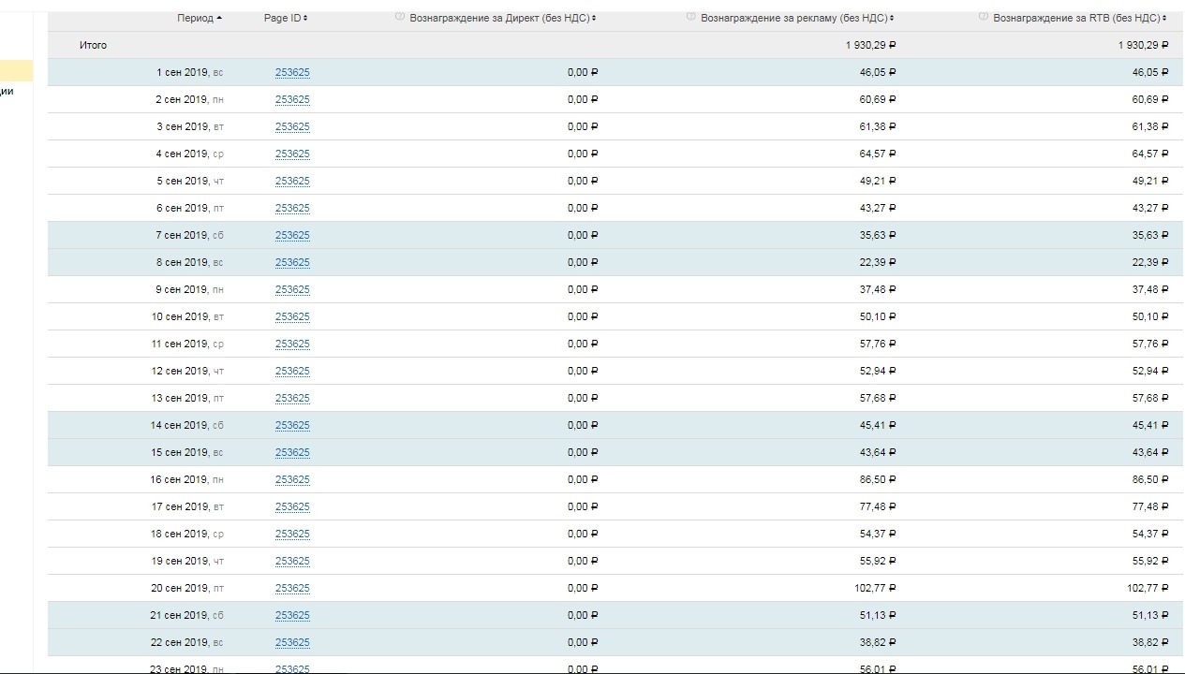
Task: Click the date cell 17 сен 2019, вт
Action: pyautogui.click(x=187, y=506)
